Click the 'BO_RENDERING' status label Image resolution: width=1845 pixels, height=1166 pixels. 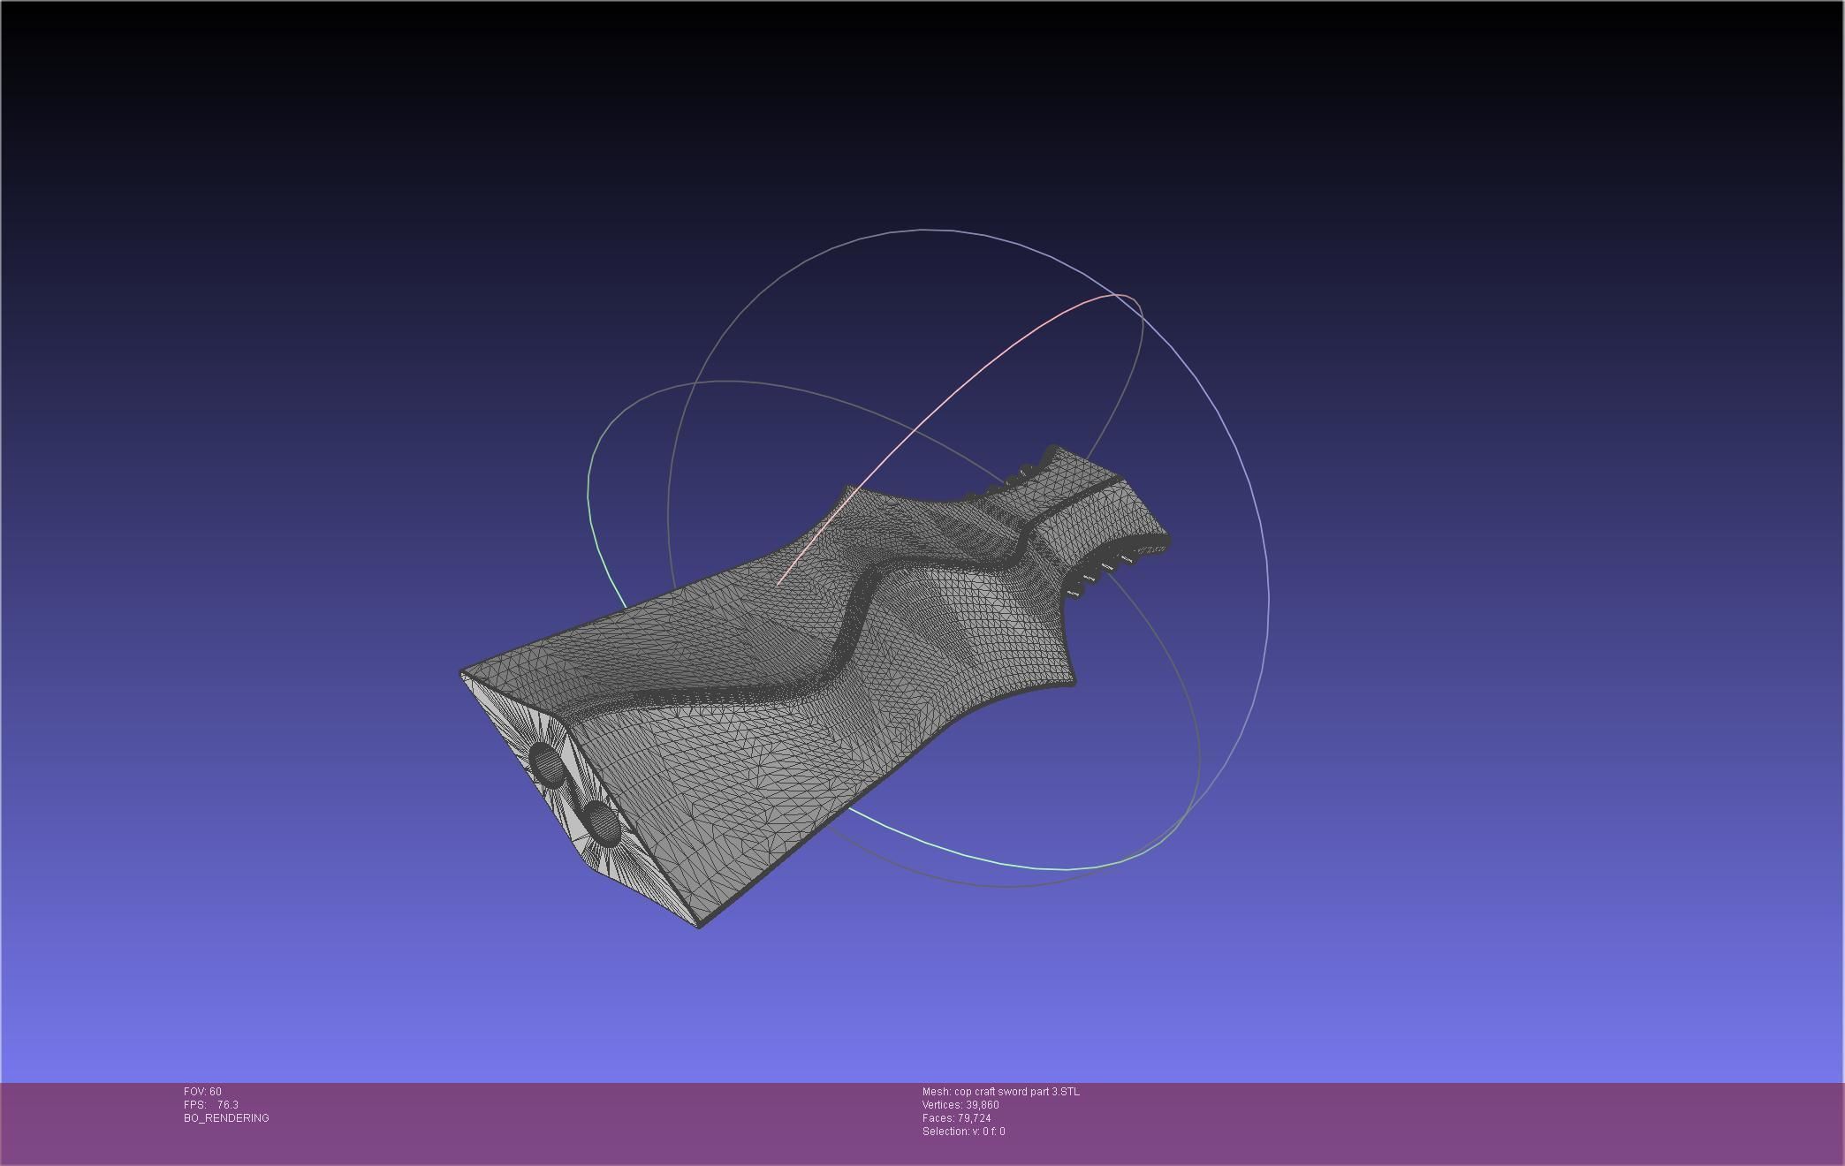[x=226, y=1118]
